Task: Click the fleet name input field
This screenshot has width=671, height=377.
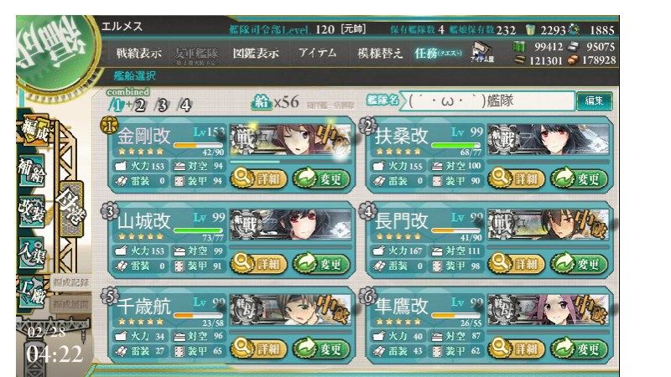Action: coord(488,101)
